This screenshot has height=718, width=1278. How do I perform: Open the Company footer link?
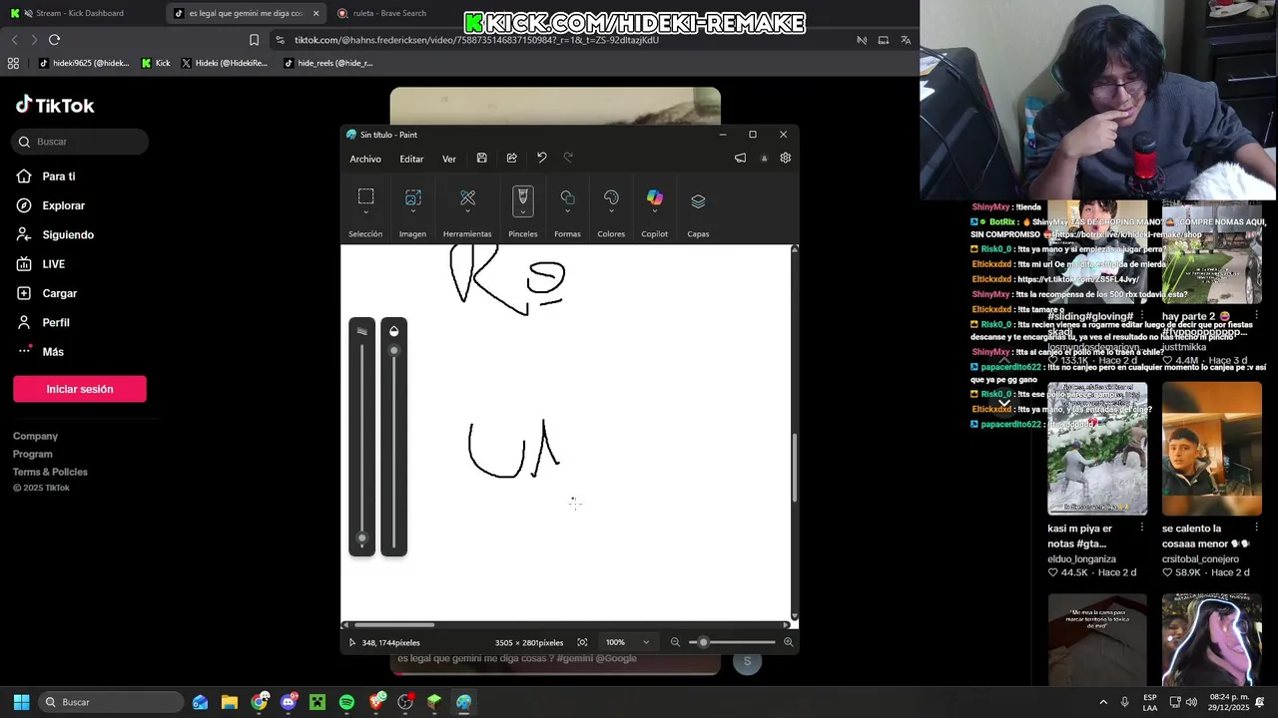coord(35,436)
